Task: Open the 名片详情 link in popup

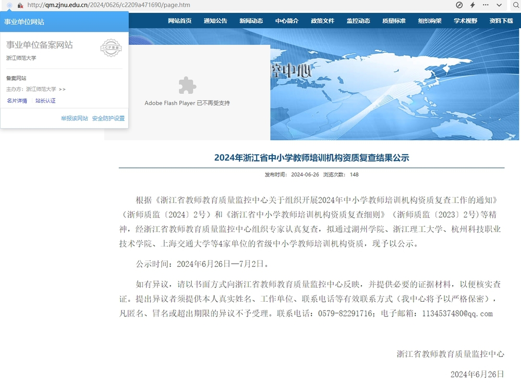Action: [x=17, y=101]
